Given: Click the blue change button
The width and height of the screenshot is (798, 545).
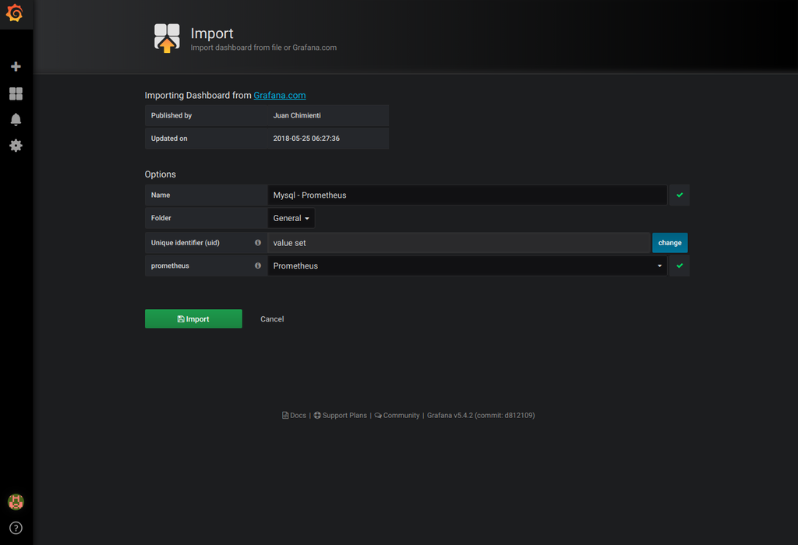Looking at the screenshot, I should tap(669, 243).
